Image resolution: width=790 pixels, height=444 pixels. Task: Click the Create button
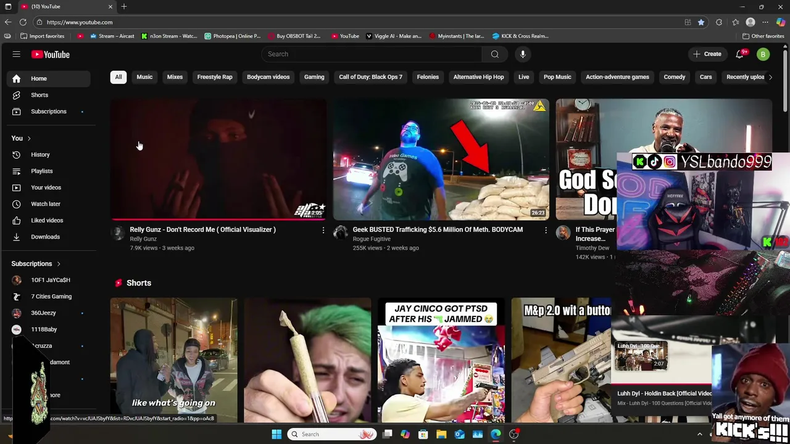pyautogui.click(x=707, y=54)
